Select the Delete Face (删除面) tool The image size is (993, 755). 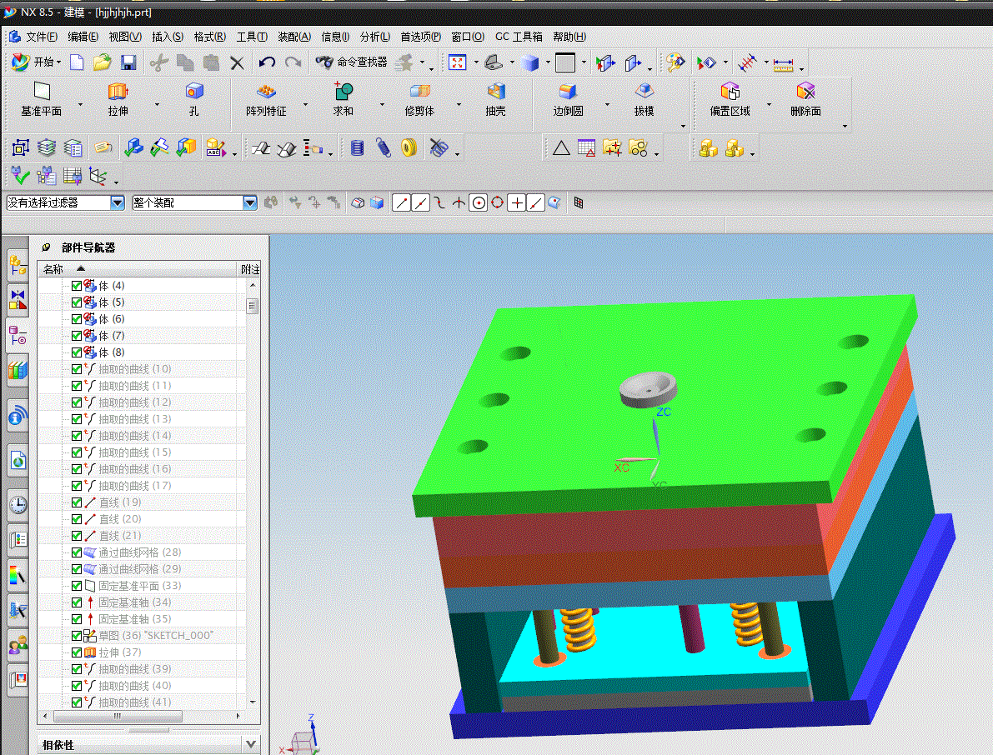[x=805, y=99]
